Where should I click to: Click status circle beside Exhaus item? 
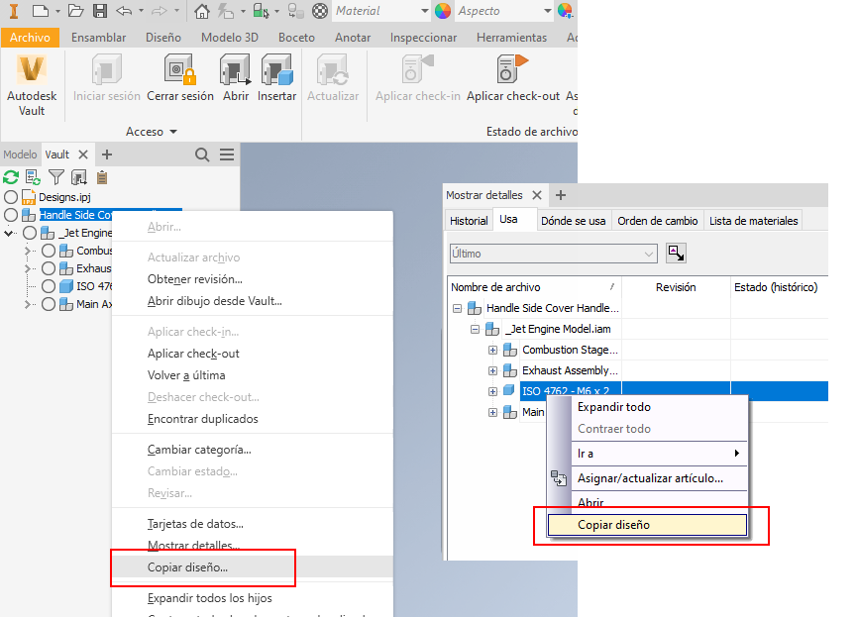[x=49, y=268]
